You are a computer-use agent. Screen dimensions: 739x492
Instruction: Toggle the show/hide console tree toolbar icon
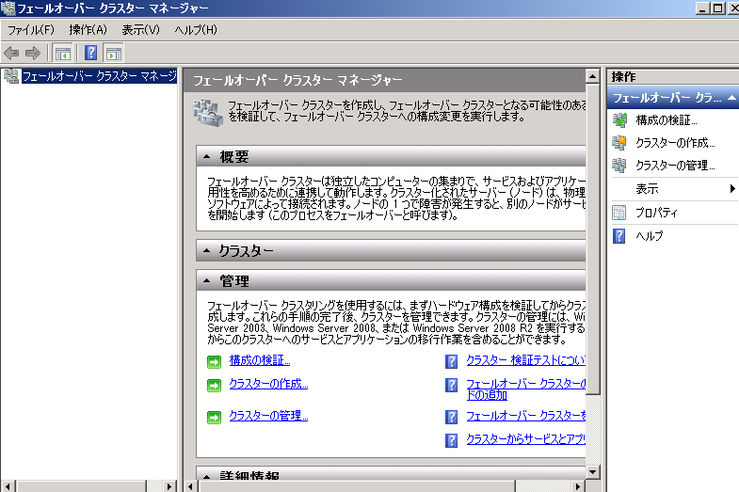click(63, 53)
